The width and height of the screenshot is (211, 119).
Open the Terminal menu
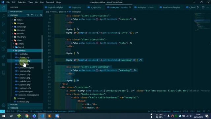[50, 2]
